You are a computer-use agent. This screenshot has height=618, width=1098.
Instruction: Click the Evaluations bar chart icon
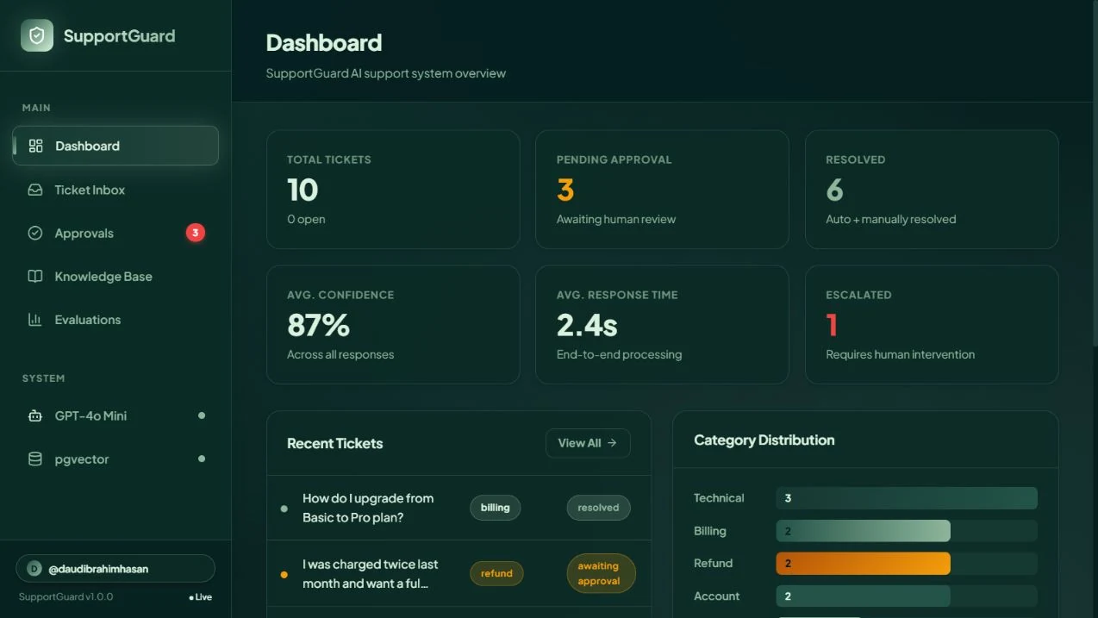pos(35,320)
